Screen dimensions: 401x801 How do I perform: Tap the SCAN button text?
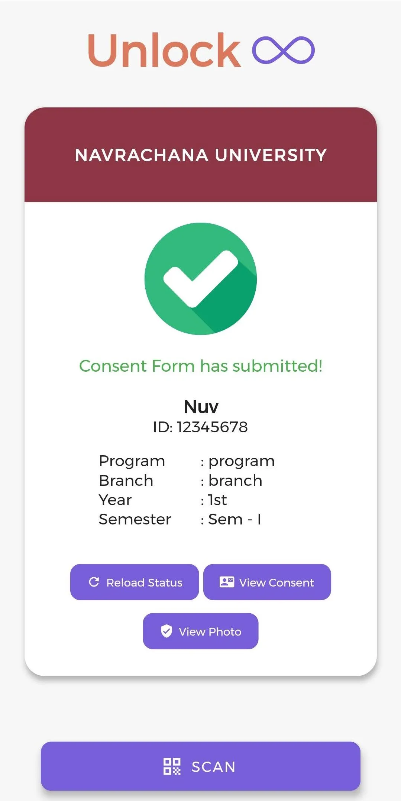click(213, 767)
